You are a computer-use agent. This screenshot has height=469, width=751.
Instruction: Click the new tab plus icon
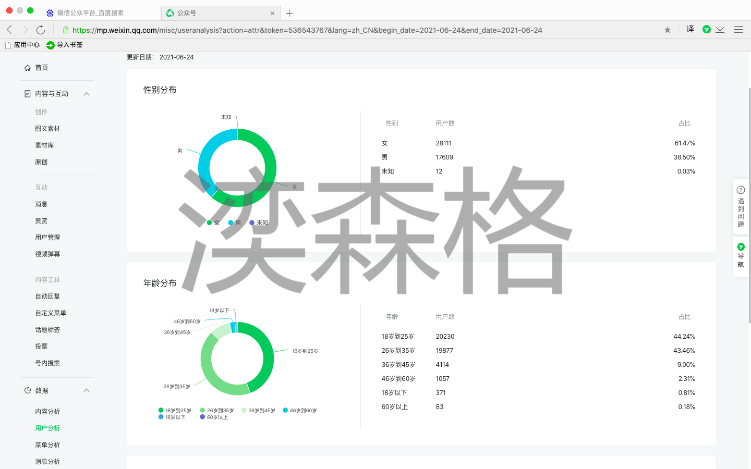click(x=289, y=13)
